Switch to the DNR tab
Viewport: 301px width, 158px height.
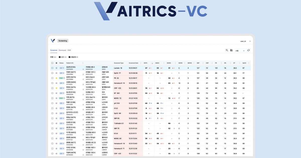coord(69,50)
